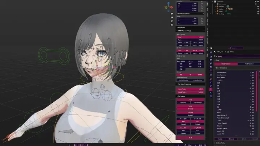Screen dimensions: 260x146
Task: Click the Assign bone collection button
Action: point(220,139)
